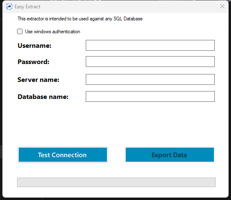This screenshot has width=231, height=200.
Task: Select the 'Server name:' label text
Action: pos(38,80)
